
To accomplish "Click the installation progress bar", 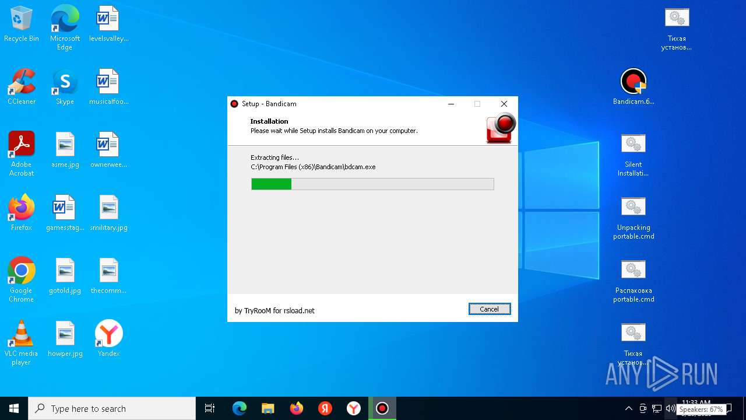I will pos(372,184).
